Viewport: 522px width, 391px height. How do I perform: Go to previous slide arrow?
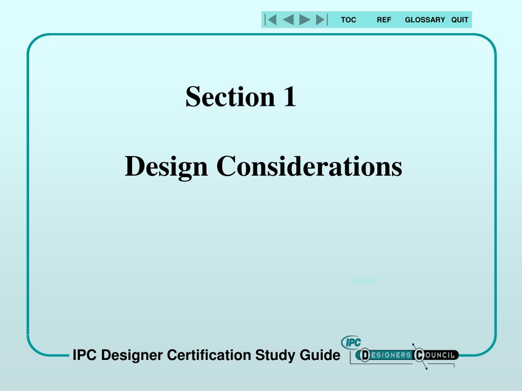[x=289, y=20]
